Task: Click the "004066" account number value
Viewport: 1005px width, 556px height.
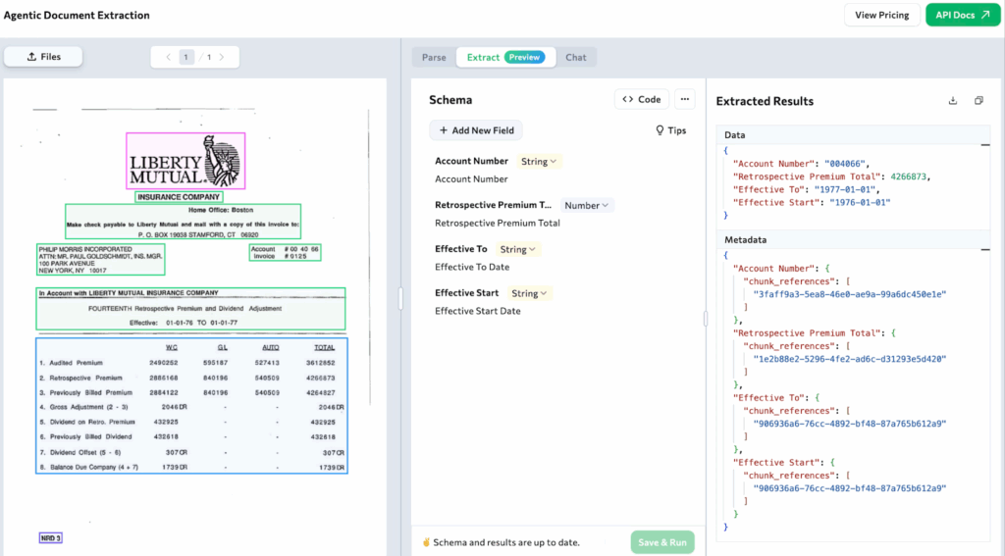Action: click(x=845, y=164)
